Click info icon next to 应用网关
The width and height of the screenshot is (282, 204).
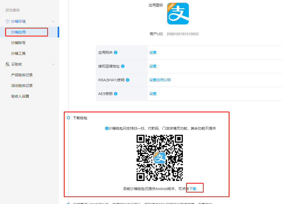[x=116, y=52]
